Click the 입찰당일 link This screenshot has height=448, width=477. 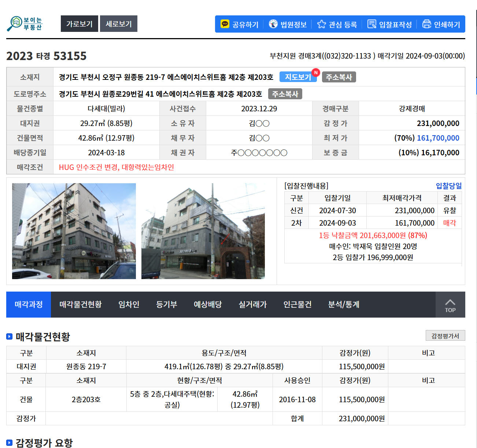coord(448,186)
